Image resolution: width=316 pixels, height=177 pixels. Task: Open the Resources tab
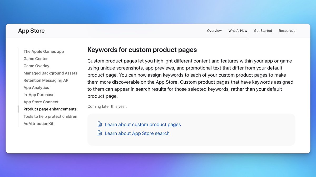click(x=287, y=31)
